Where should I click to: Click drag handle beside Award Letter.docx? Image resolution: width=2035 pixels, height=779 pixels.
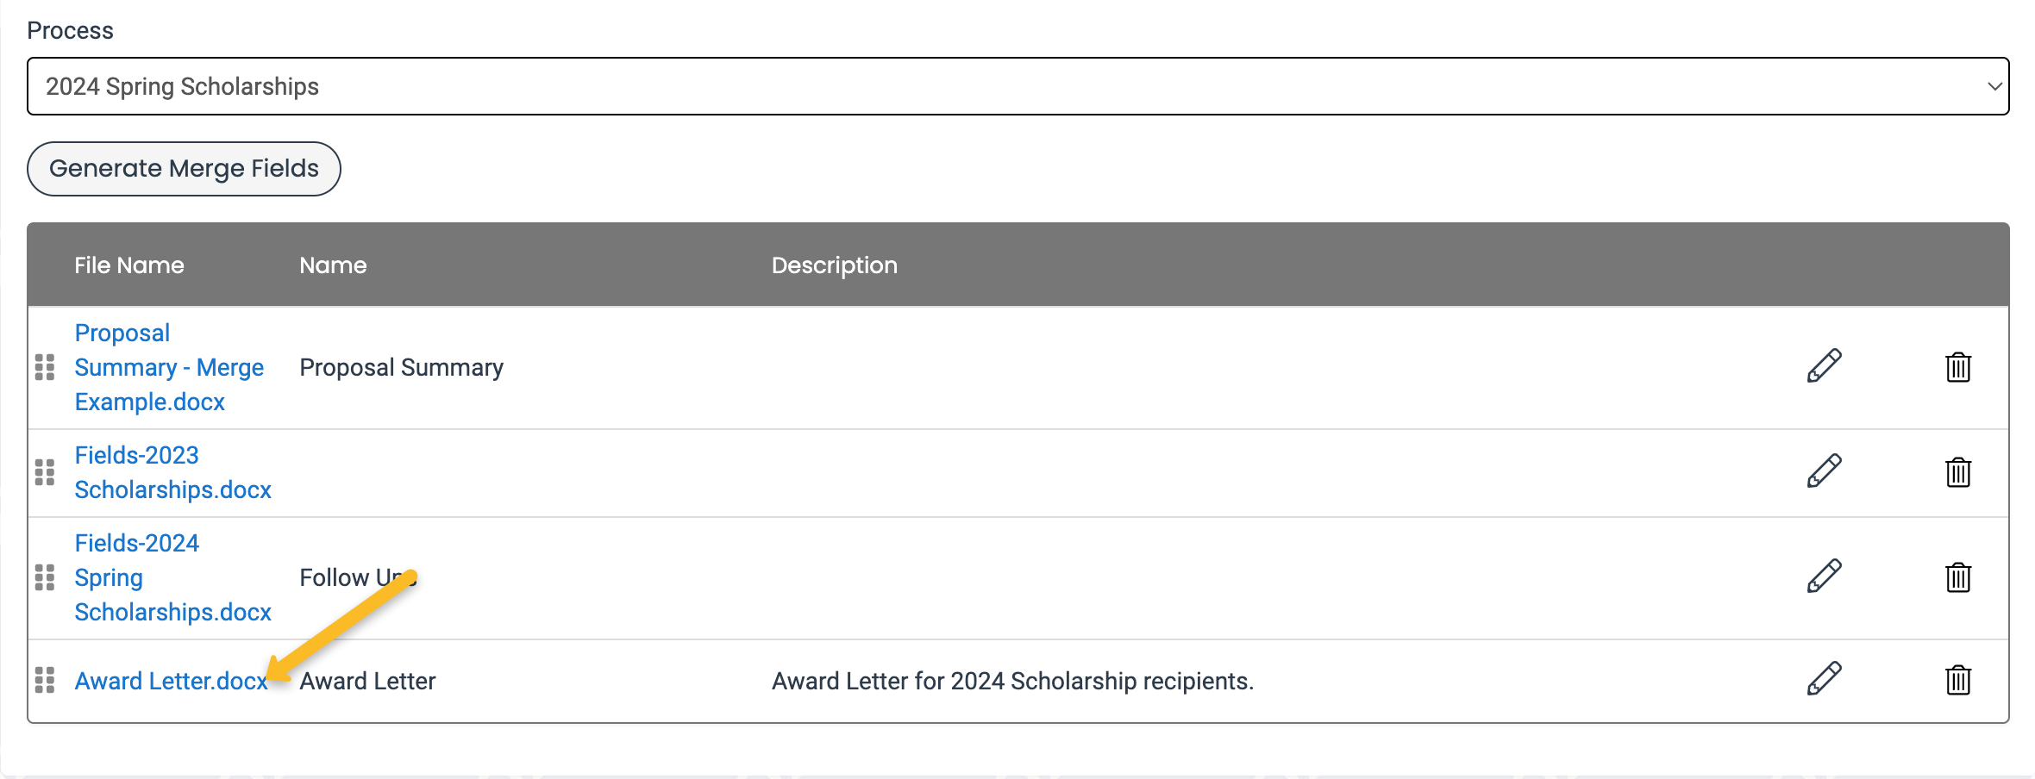pos(45,681)
